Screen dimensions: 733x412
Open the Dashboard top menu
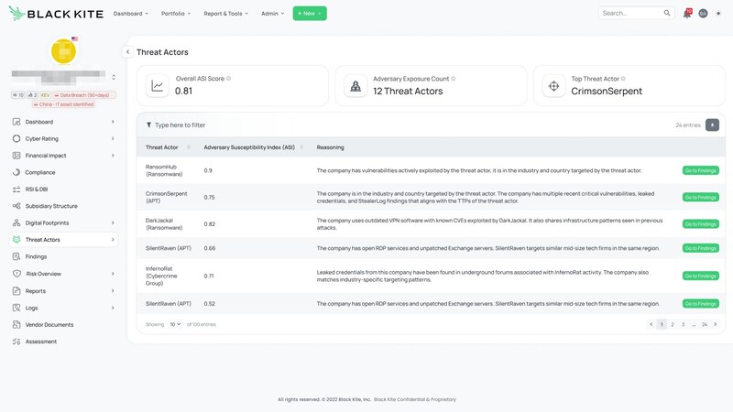pos(130,14)
